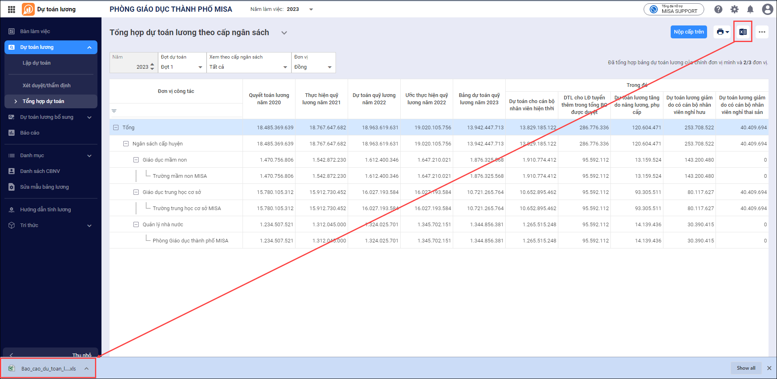Collapse the Quản lý nhà nước group
Image resolution: width=777 pixels, height=379 pixels.
click(x=136, y=225)
